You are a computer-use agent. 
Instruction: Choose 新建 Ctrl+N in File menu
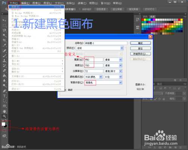coord(36,7)
